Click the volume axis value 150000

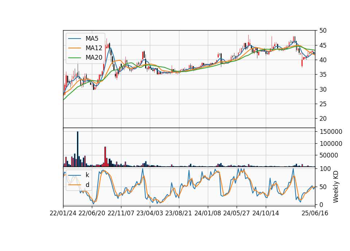point(331,132)
